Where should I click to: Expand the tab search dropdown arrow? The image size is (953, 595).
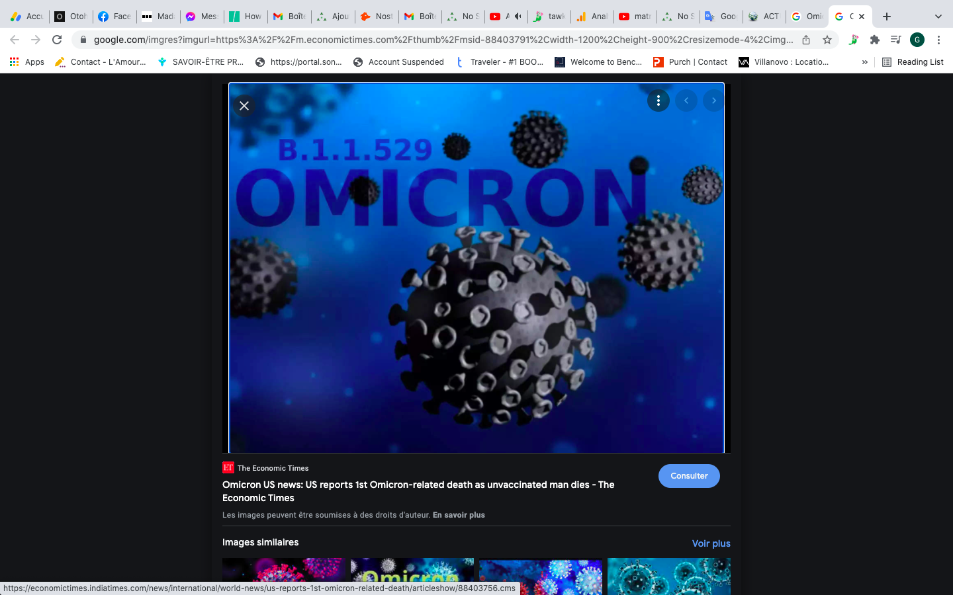pyautogui.click(x=938, y=17)
